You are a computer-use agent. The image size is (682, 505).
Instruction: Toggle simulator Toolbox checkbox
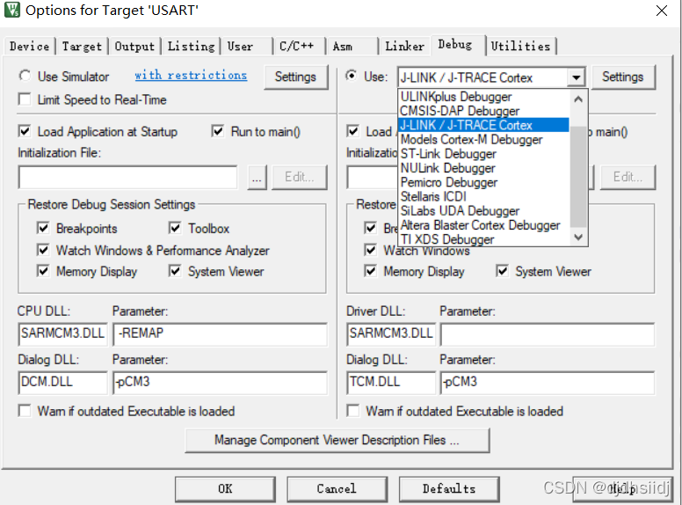175,228
